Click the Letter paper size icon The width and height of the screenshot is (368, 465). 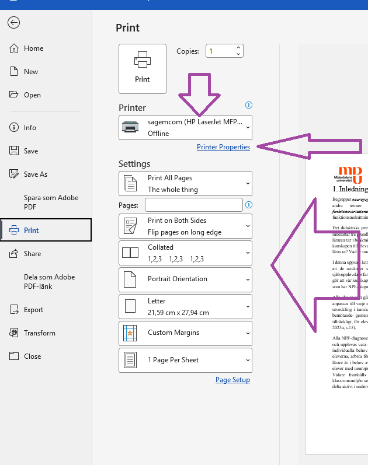(x=130, y=306)
